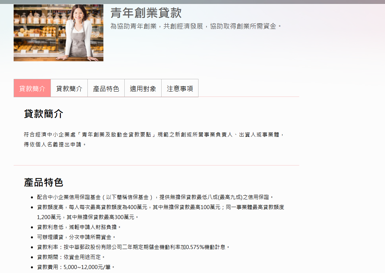This screenshot has width=385, height=273.
Task: Click the bullet 貸款費用：5,000~12,000元/筆
Action: [76, 267]
